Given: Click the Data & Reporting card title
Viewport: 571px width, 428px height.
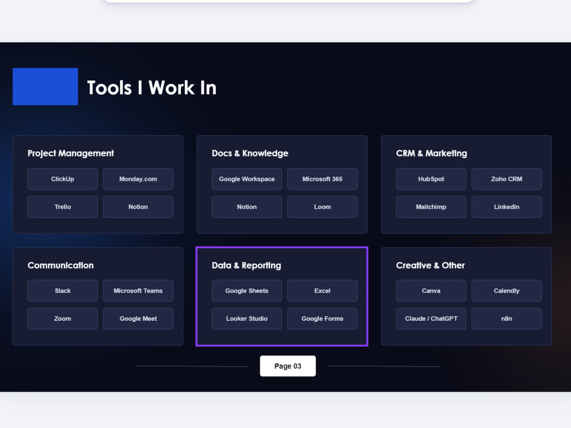Looking at the screenshot, I should [x=247, y=265].
